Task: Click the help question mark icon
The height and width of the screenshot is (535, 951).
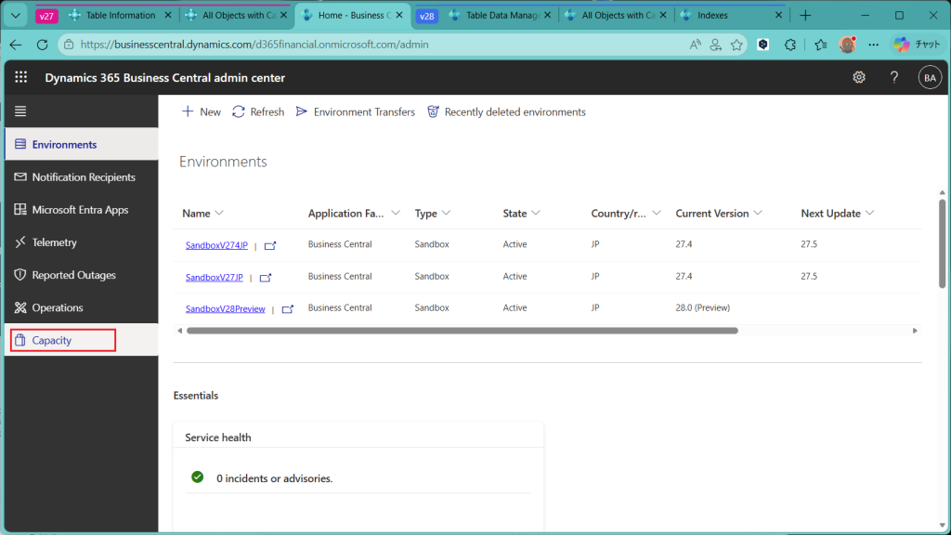Action: [x=894, y=78]
